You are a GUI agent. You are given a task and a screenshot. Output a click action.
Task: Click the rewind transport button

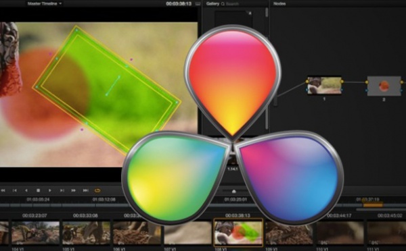pyautogui.click(x=3, y=190)
